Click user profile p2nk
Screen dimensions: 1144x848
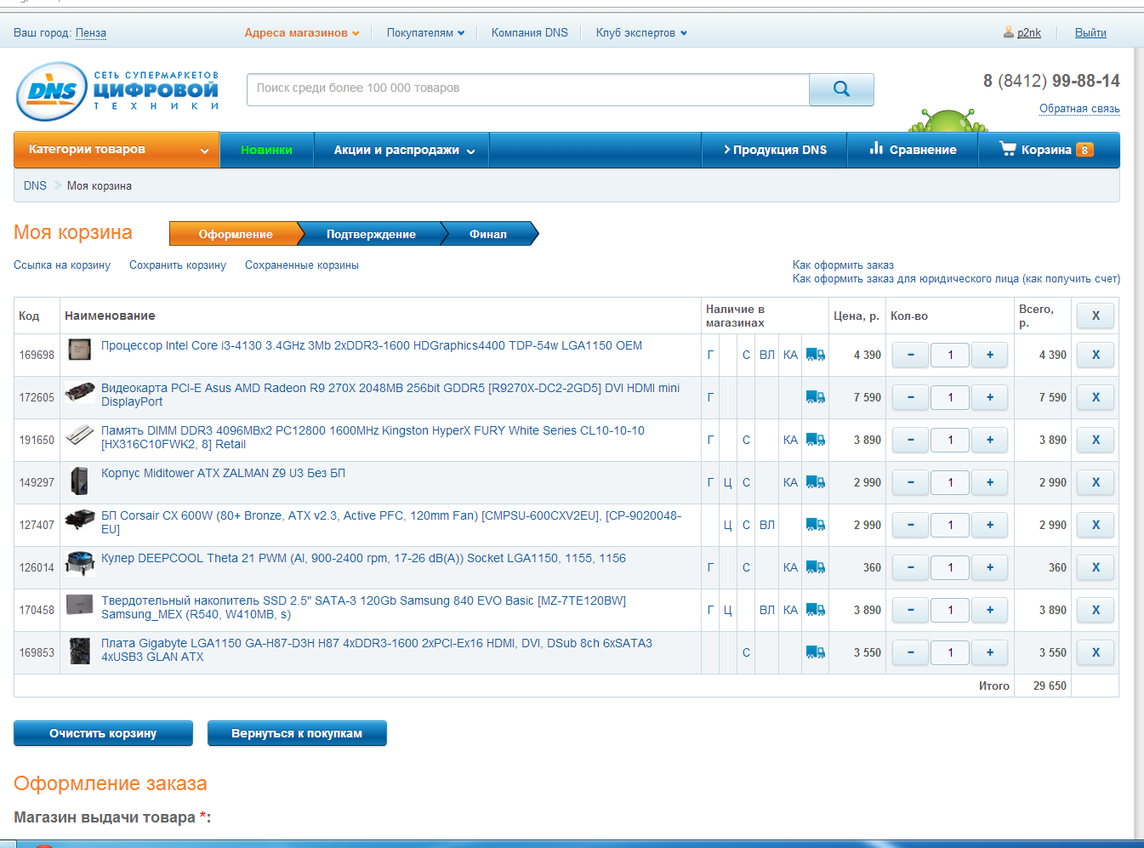(x=1028, y=33)
